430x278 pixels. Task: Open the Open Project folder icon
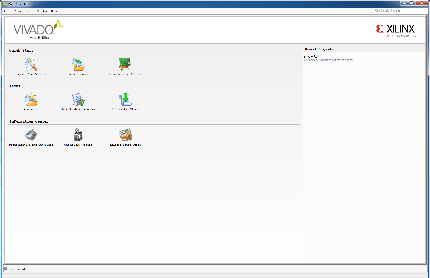pos(78,64)
